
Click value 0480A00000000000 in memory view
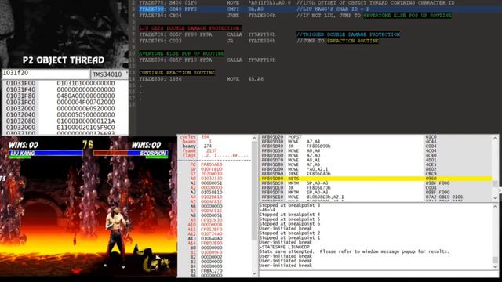click(x=85, y=96)
